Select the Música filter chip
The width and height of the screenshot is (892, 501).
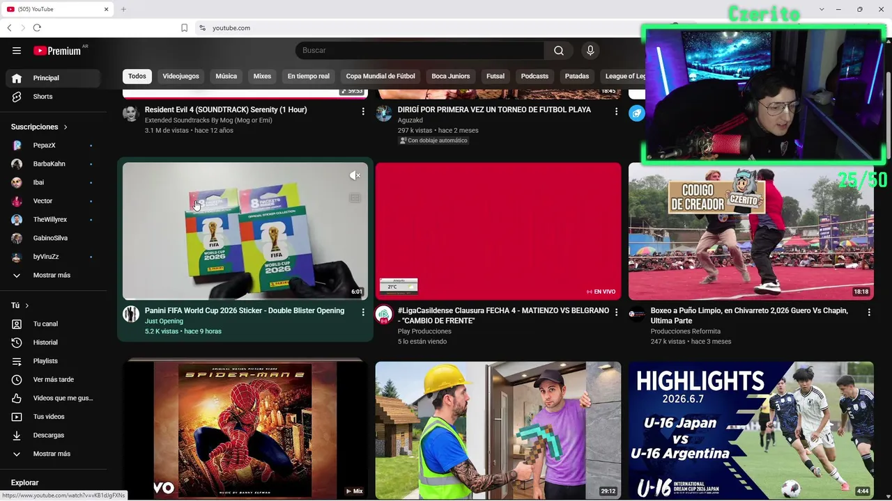226,77
